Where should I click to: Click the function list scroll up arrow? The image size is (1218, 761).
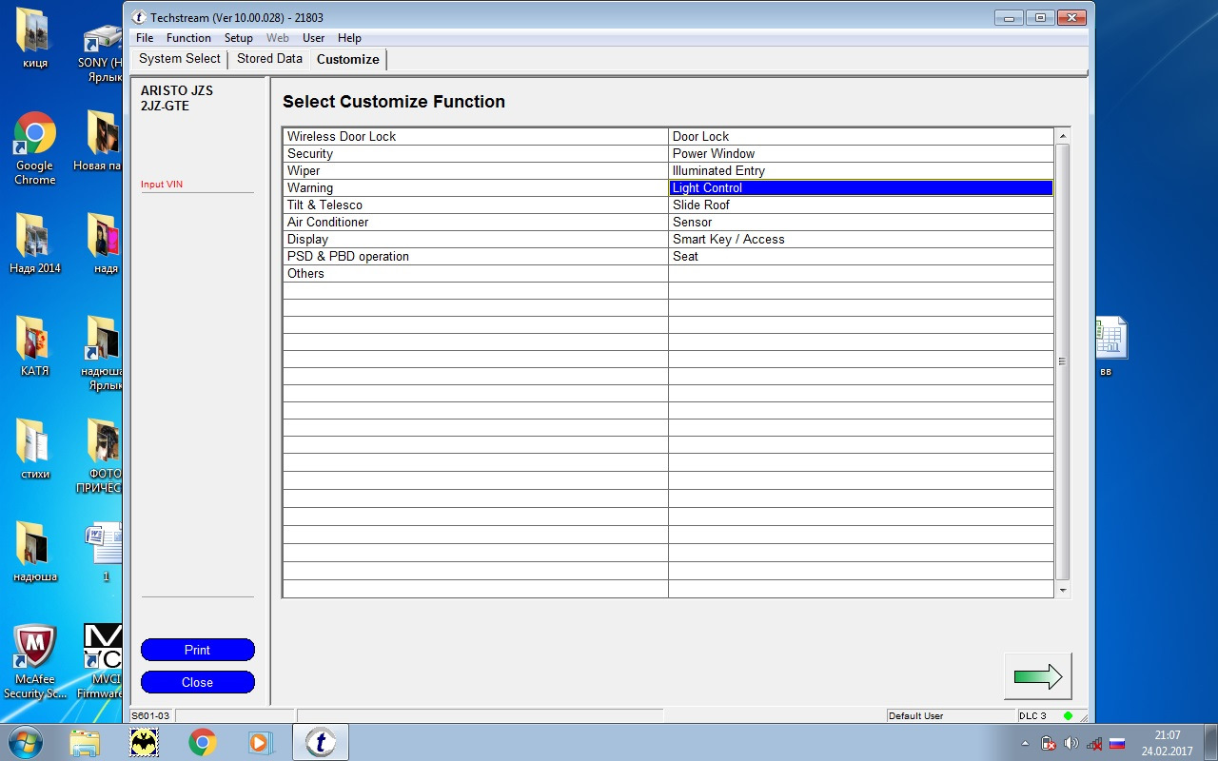coord(1063,135)
